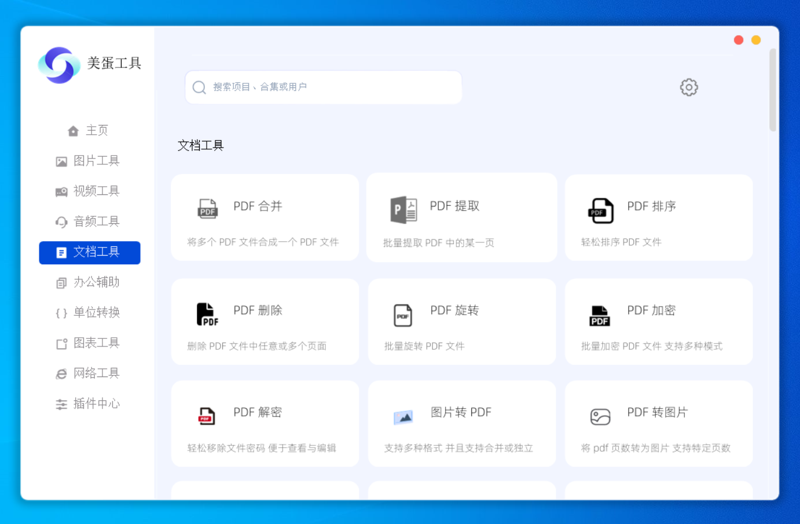
Task: Click the headset icon beside 音频工具
Action: [61, 222]
